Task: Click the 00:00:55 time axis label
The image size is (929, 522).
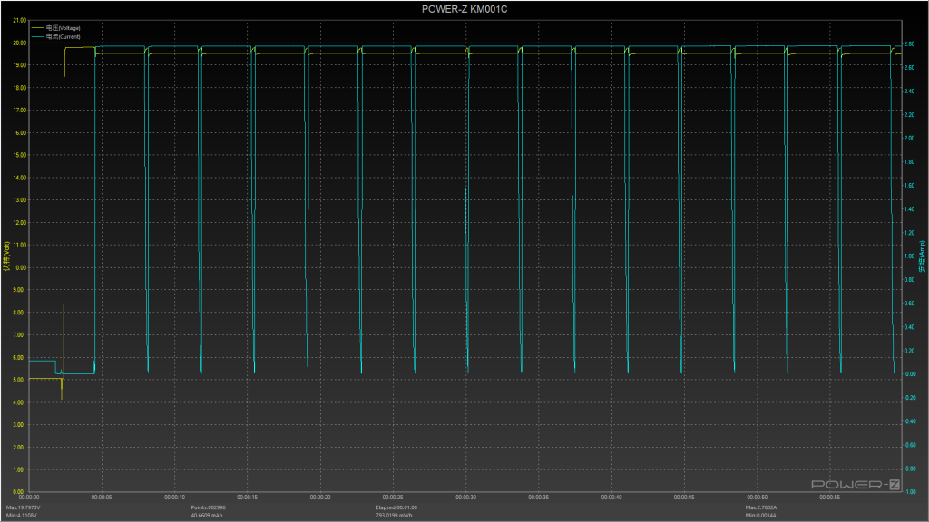Action: [x=830, y=498]
